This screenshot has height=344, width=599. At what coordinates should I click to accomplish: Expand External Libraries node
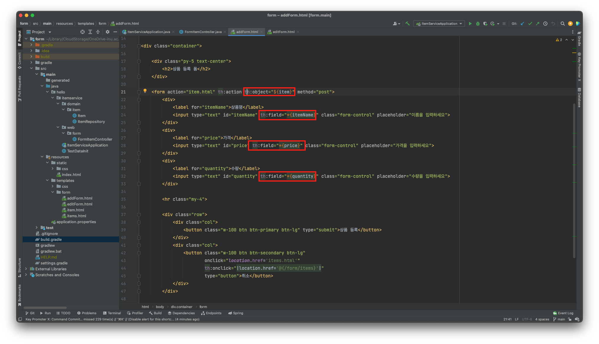pos(26,269)
